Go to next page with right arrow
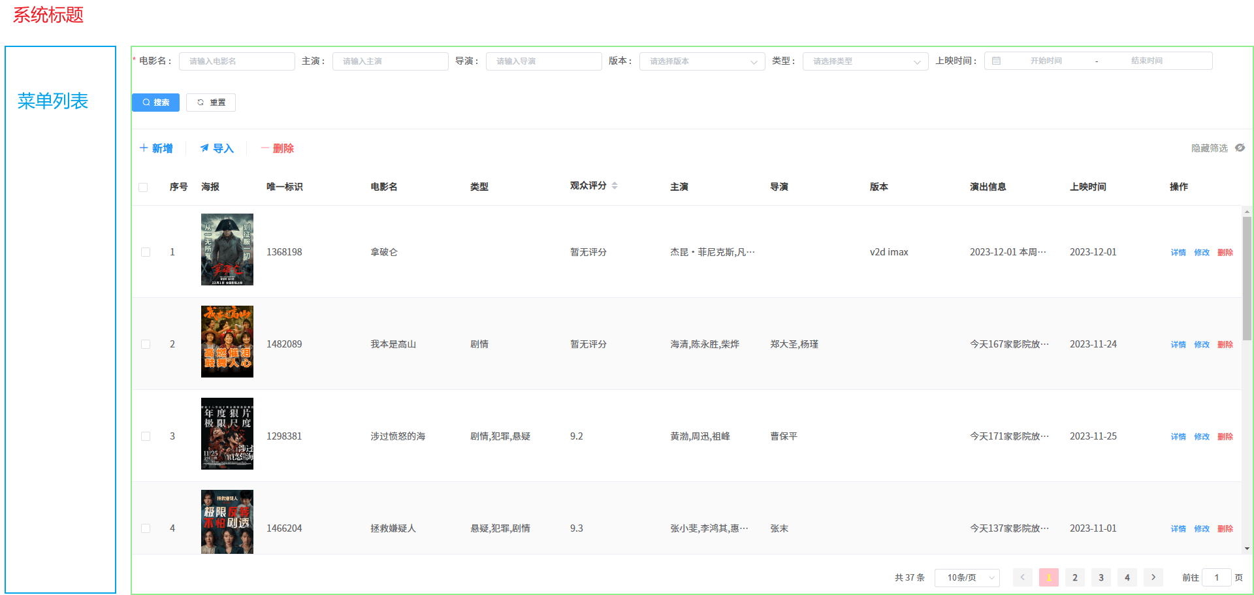Image resolution: width=1254 pixels, height=595 pixels. click(x=1153, y=577)
